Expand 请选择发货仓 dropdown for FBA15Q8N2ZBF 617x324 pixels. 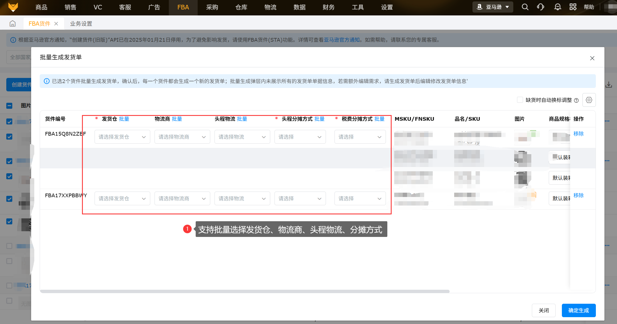122,137
